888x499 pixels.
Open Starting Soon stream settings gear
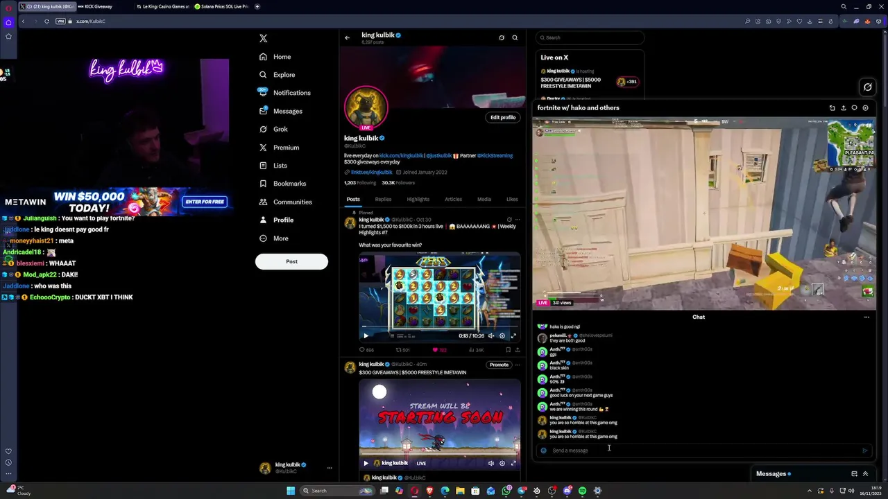coord(502,463)
